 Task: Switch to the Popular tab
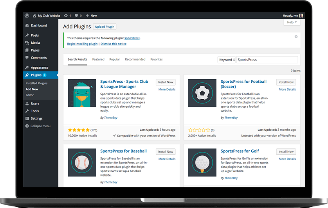115,59
